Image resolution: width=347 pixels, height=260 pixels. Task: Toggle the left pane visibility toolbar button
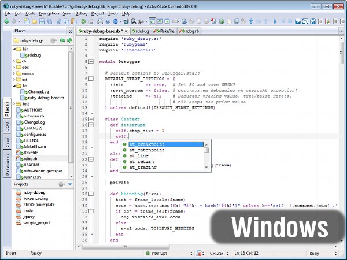[x=152, y=21]
